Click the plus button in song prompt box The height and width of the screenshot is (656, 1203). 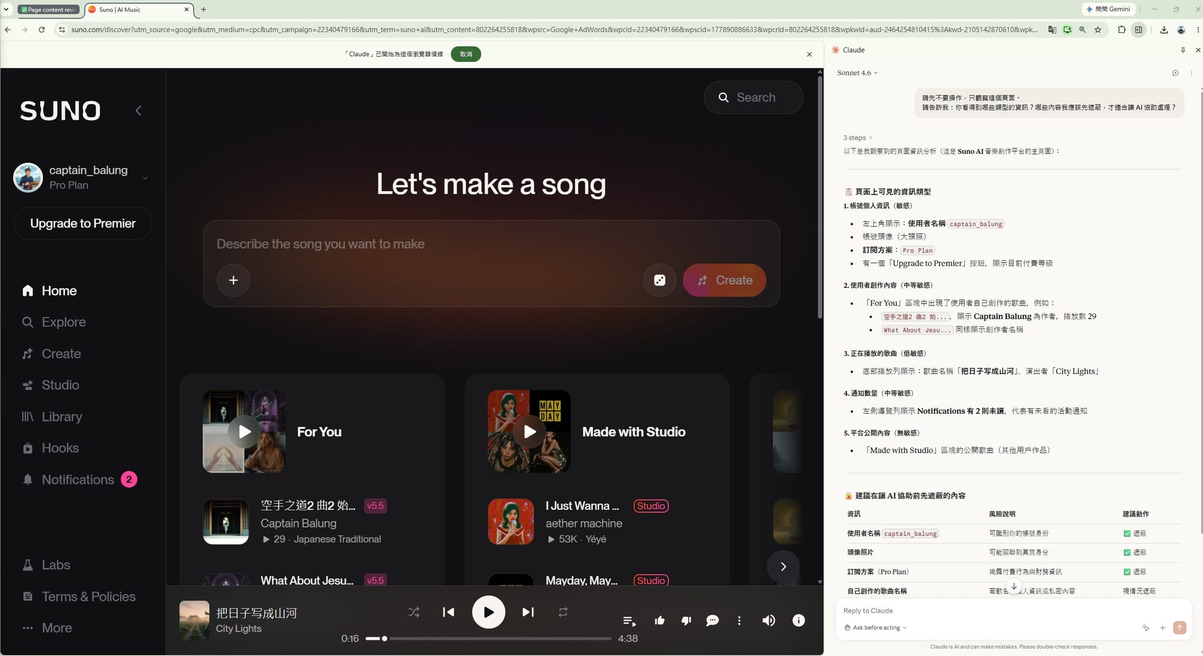(233, 280)
